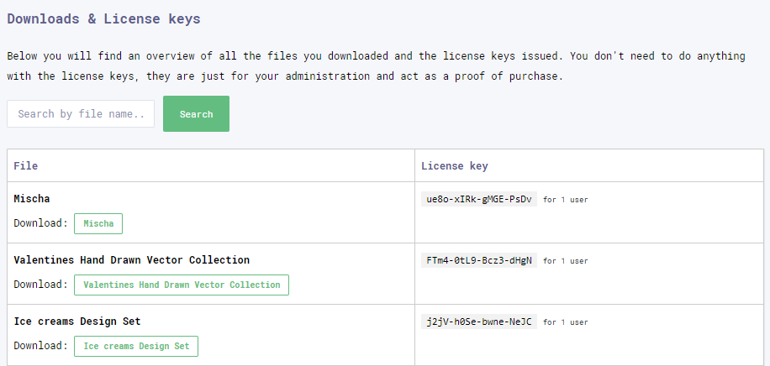The width and height of the screenshot is (770, 366).
Task: Click 'for 1 user' beside the FTm4 key
Action: click(x=565, y=261)
